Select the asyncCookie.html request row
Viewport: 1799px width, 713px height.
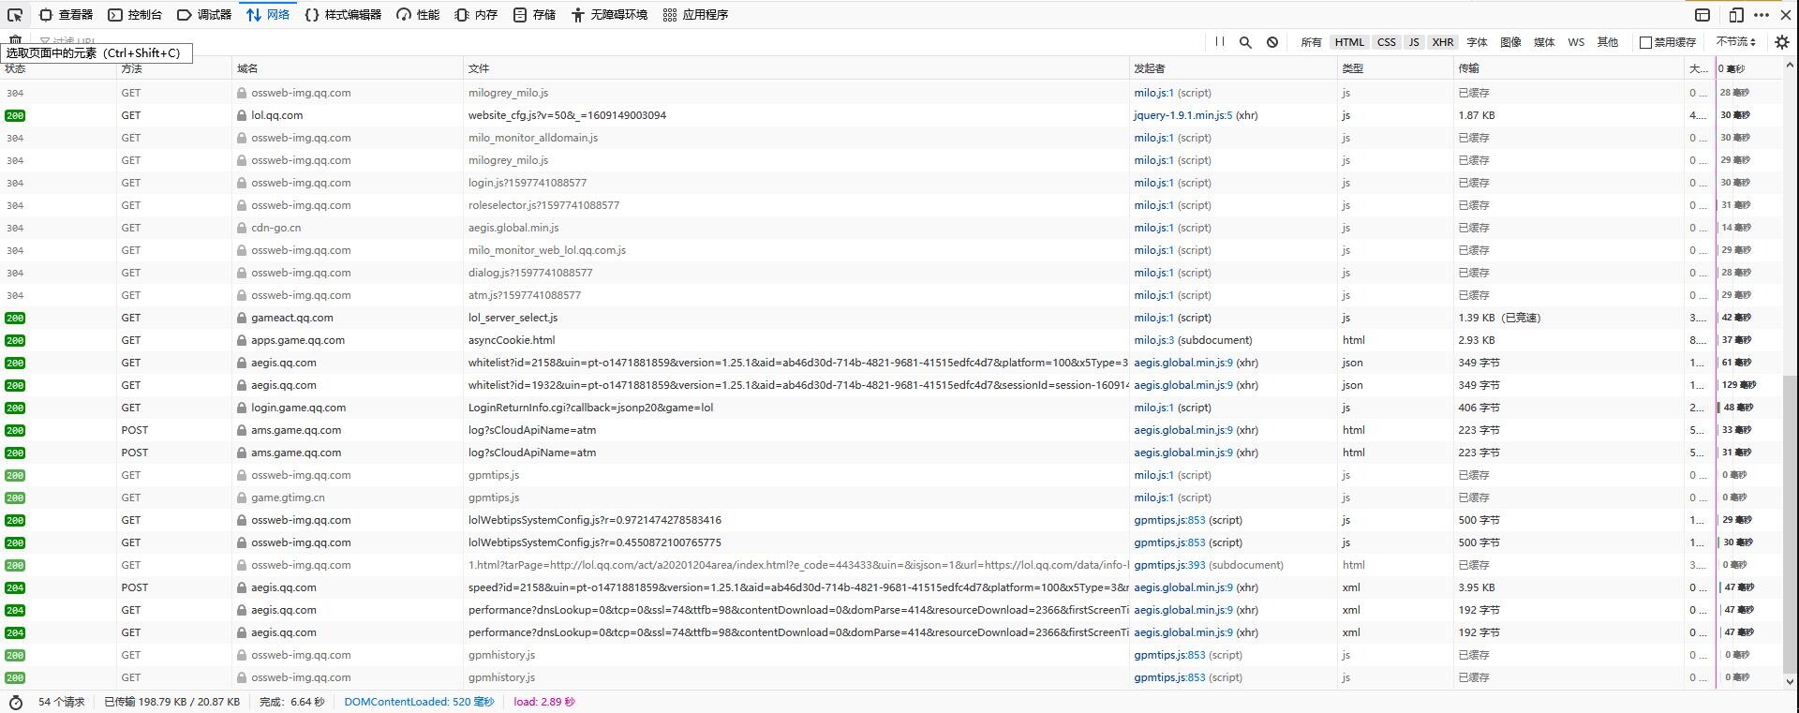tap(512, 340)
